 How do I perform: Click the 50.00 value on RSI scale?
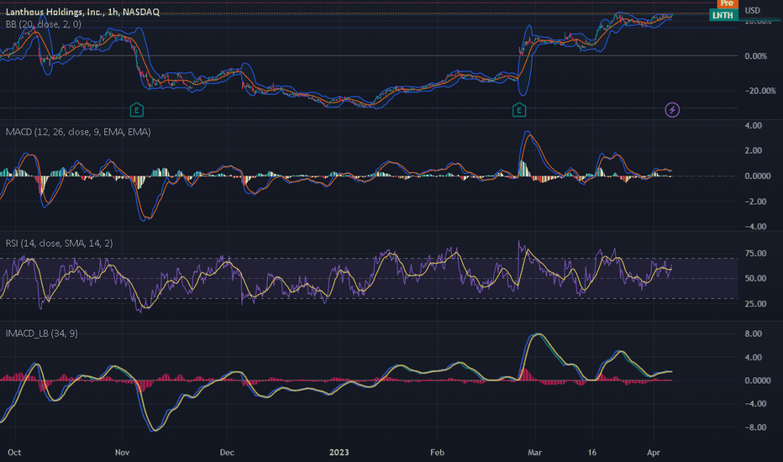point(755,279)
